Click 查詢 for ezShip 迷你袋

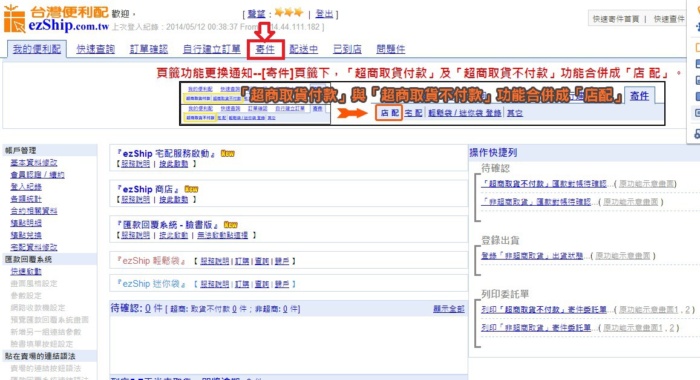click(262, 284)
